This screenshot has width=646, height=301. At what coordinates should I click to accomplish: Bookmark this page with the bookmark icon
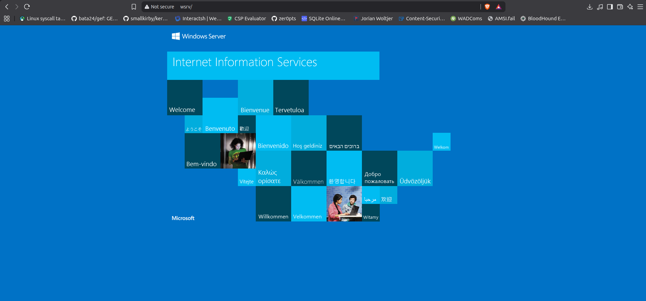point(134,7)
